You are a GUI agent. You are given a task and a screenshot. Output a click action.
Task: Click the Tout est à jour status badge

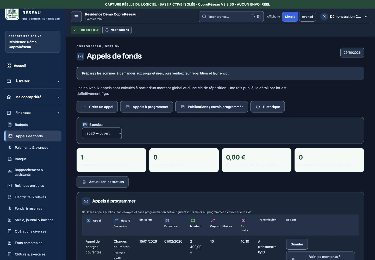[86, 30]
